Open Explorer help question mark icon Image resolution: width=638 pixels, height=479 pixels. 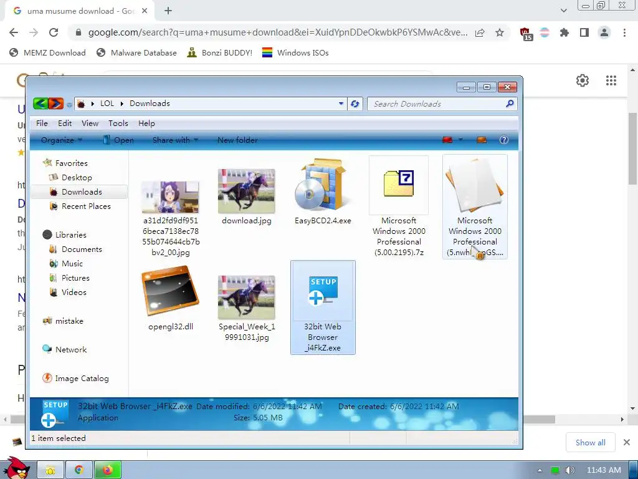(x=503, y=140)
